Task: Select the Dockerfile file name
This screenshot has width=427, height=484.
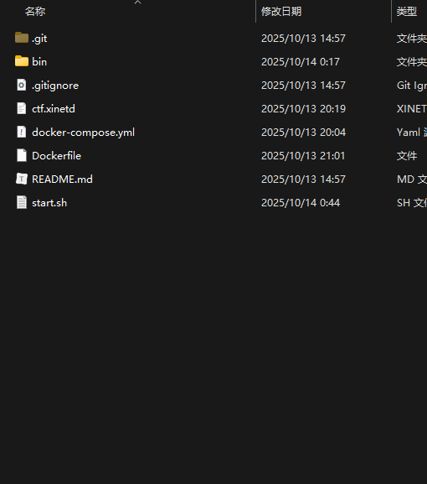Action: 56,156
